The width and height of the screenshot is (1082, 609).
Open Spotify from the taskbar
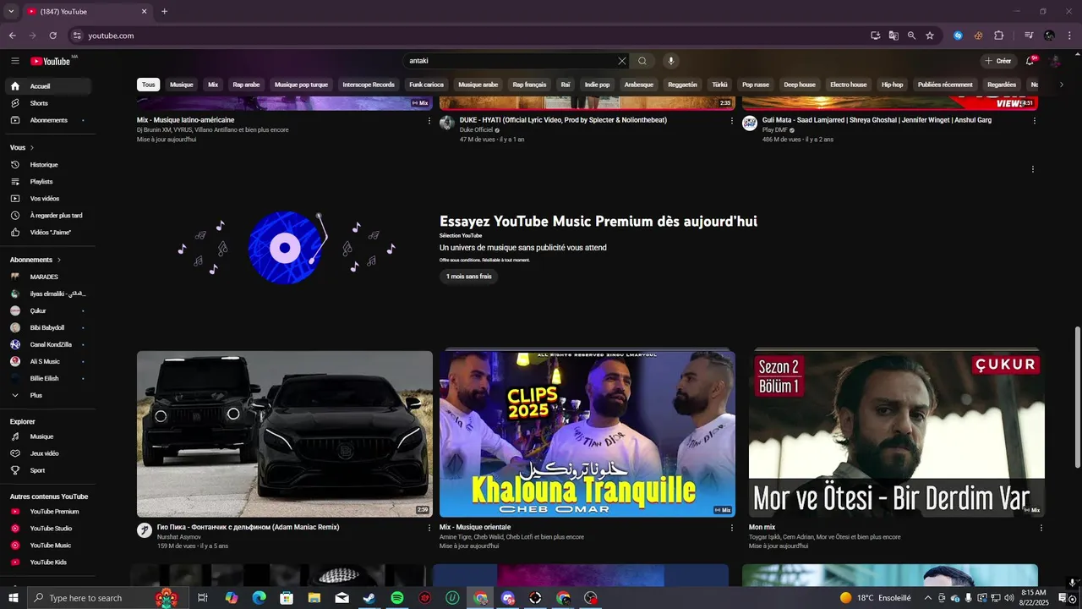(397, 598)
